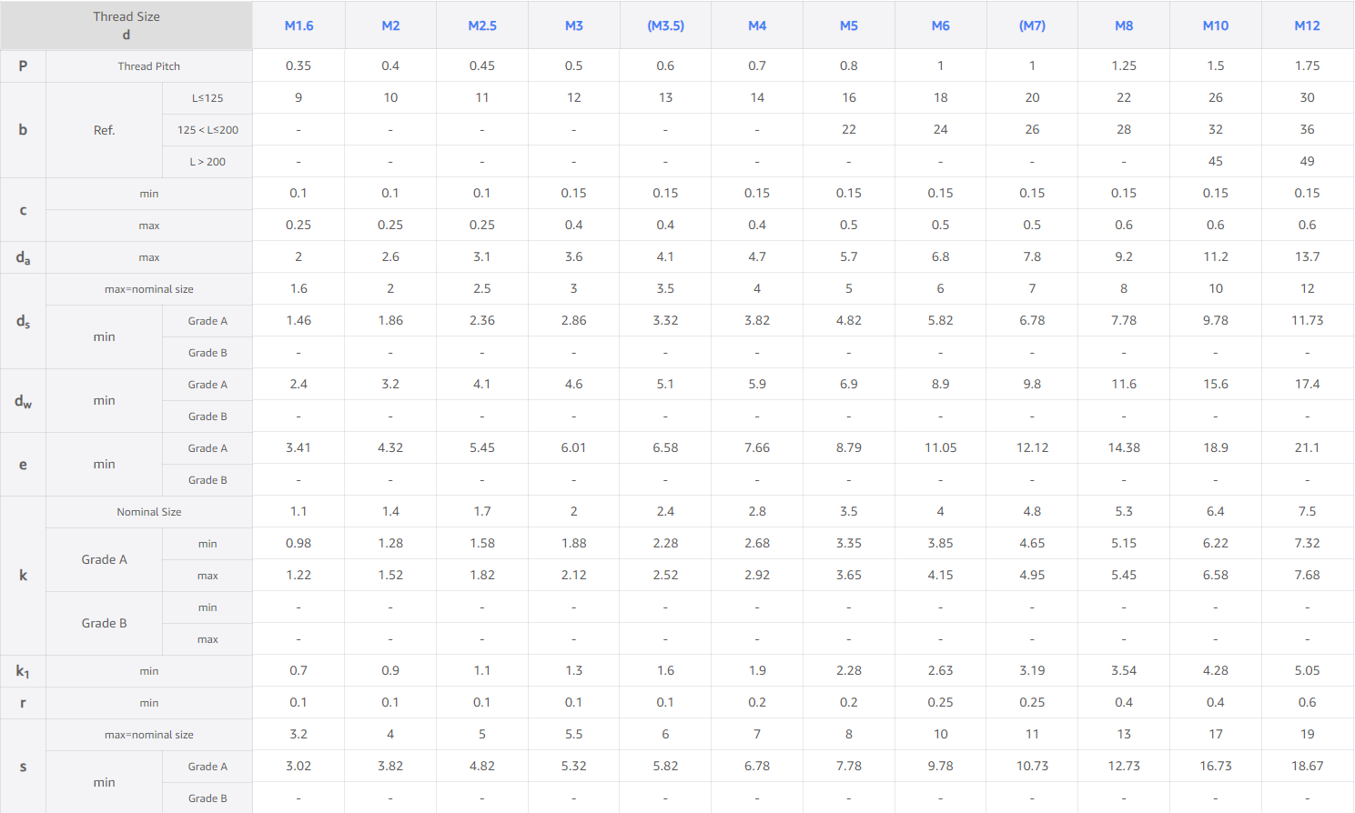Click the M1.6 k1 min value 0.7

point(298,670)
